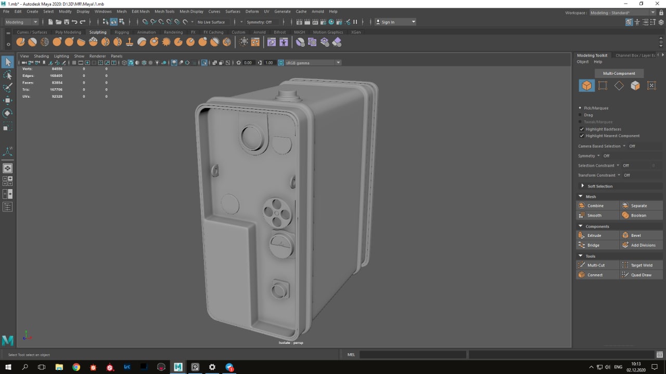Click the Open Scene folder icon
The image size is (666, 374).
[x=58, y=22]
